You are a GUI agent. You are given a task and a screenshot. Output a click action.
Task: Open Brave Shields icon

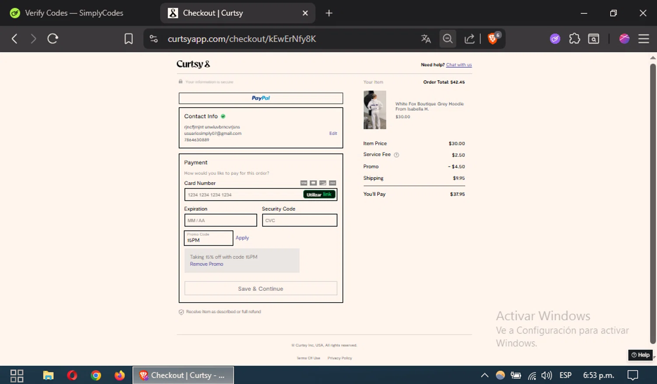pyautogui.click(x=493, y=38)
